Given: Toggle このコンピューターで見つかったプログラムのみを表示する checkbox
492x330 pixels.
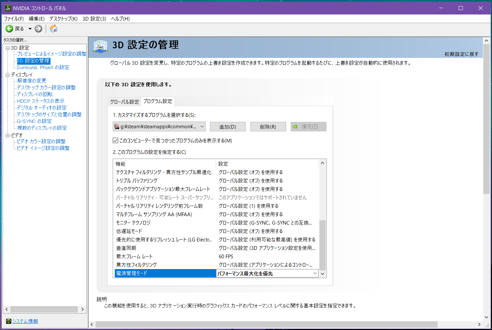Looking at the screenshot, I should coord(115,140).
